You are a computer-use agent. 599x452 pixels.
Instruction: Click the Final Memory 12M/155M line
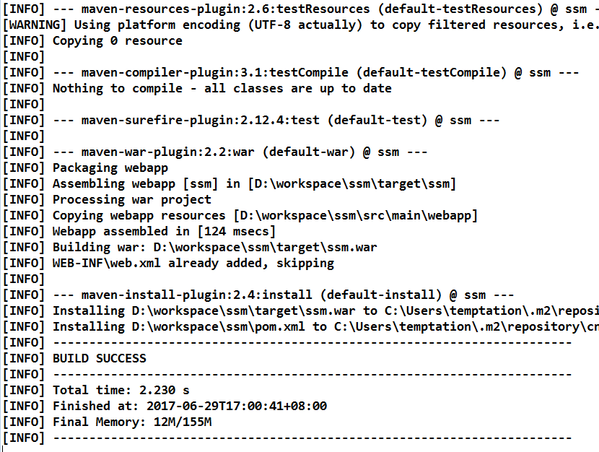coord(131,422)
